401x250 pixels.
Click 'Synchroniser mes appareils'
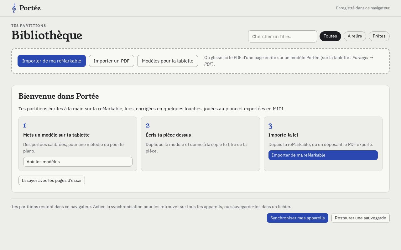click(x=298, y=218)
